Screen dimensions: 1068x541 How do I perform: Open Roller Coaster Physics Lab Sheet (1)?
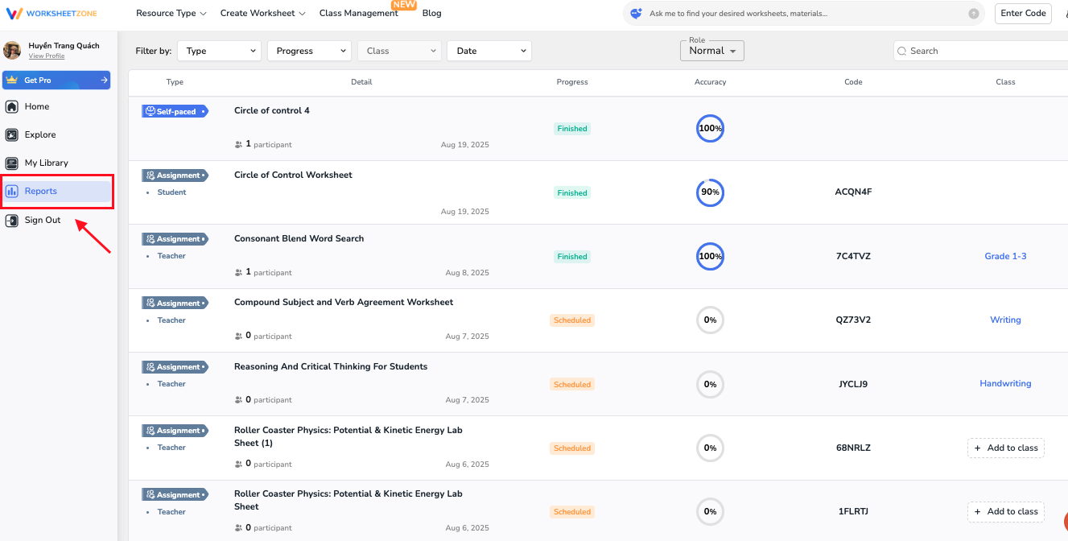pos(348,436)
